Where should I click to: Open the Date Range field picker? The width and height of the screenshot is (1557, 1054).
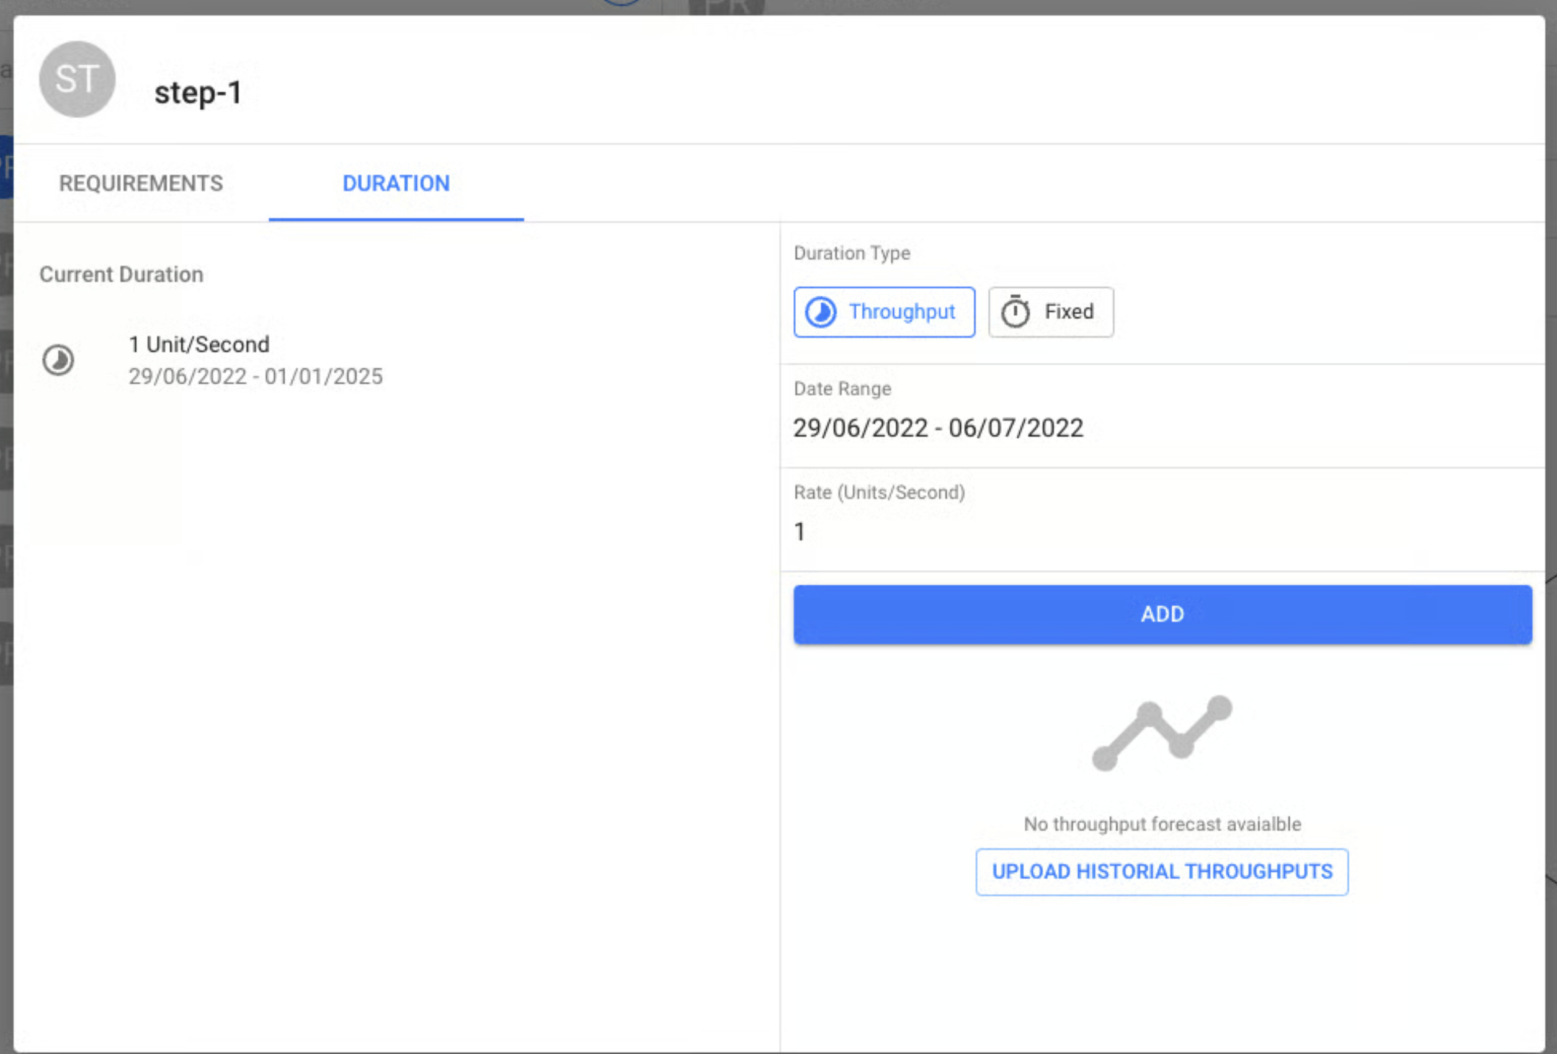[x=938, y=428]
